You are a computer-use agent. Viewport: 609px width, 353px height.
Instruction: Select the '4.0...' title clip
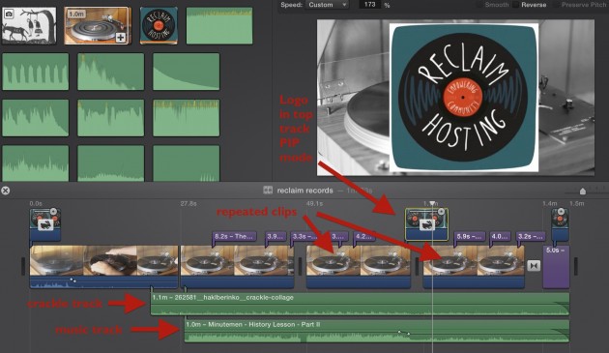tap(500, 236)
